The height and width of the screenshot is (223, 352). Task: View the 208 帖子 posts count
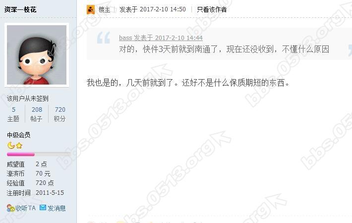pyautogui.click(x=37, y=114)
